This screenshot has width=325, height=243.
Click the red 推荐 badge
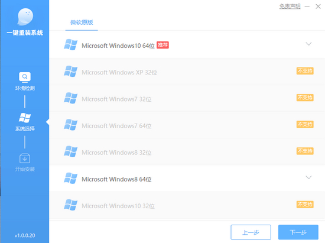[162, 45]
